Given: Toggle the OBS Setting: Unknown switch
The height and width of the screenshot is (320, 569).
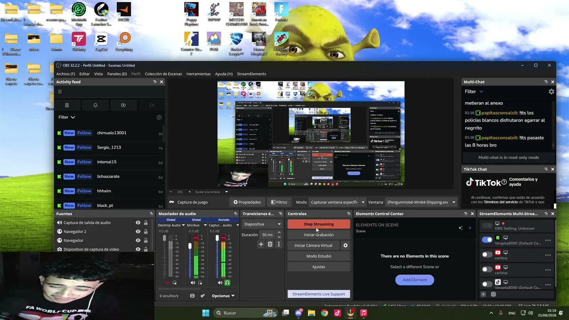Looking at the screenshot, I should tap(487, 226).
